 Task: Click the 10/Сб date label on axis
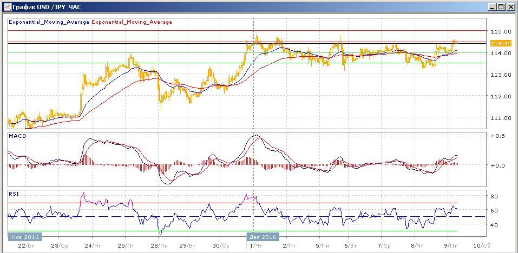pyautogui.click(x=482, y=245)
